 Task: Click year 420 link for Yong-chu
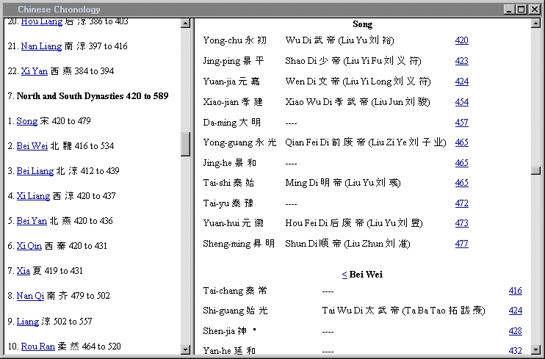(461, 40)
